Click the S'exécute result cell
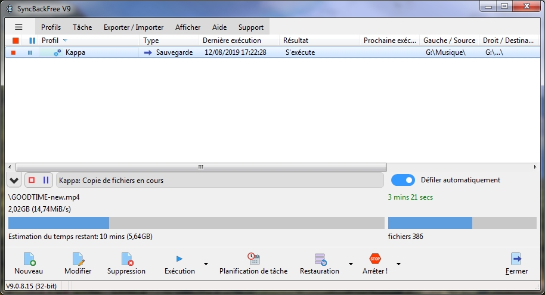545x295 pixels. click(301, 52)
